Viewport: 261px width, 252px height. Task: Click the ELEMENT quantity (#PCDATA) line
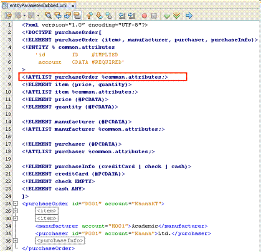tap(70, 107)
